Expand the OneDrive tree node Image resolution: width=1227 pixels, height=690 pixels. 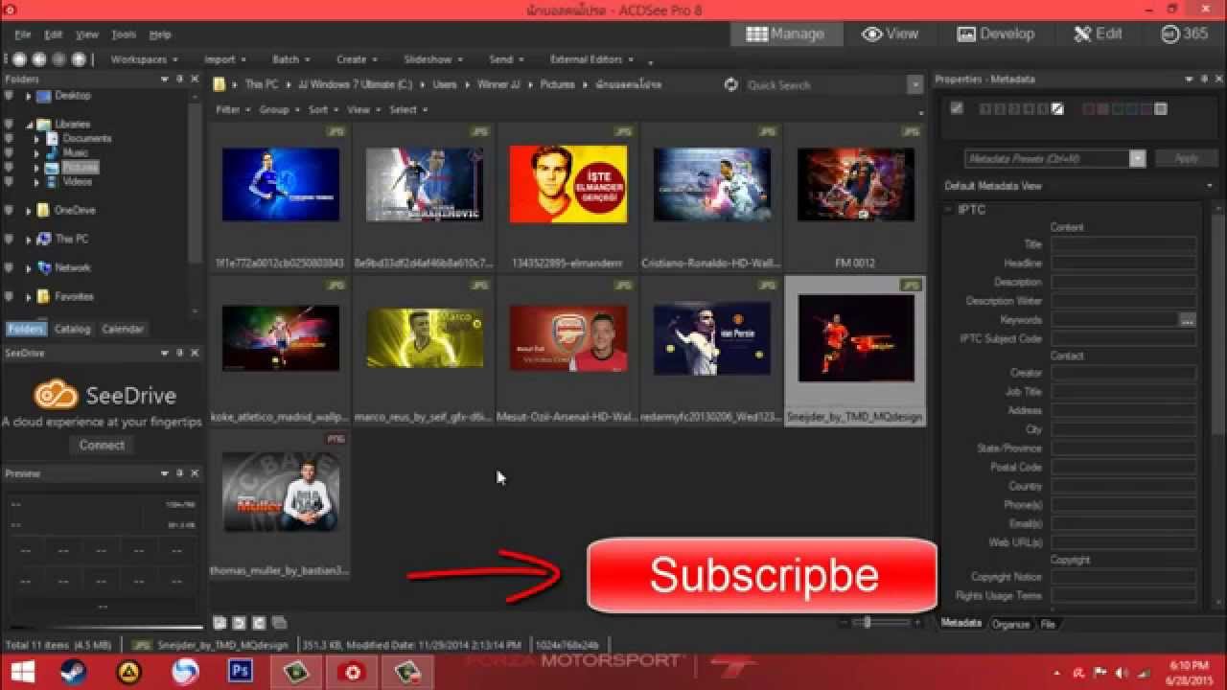(28, 211)
